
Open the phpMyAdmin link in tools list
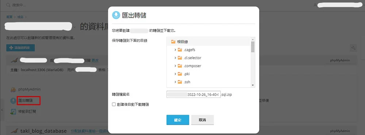(x=30, y=89)
